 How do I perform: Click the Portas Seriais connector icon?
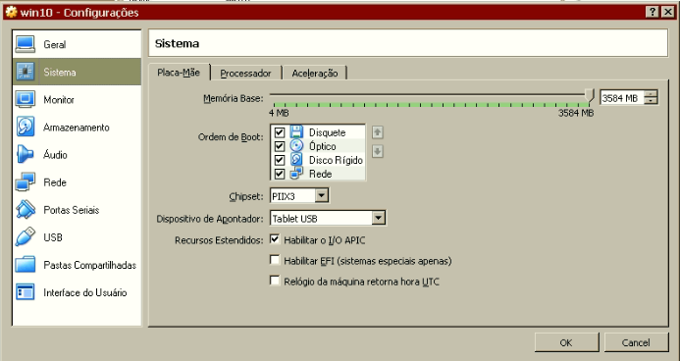click(26, 210)
